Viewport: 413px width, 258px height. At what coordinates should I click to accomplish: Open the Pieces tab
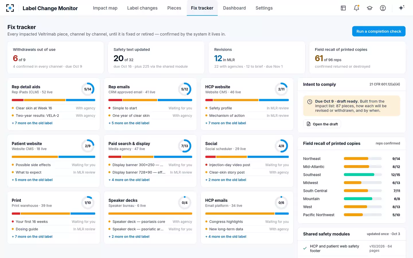pos(174,8)
